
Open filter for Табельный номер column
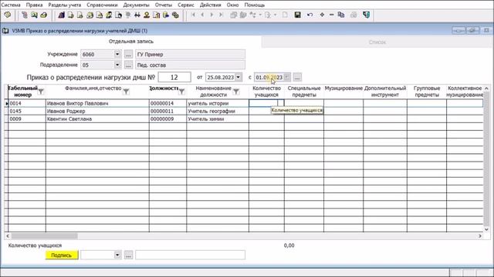[x=41, y=92]
